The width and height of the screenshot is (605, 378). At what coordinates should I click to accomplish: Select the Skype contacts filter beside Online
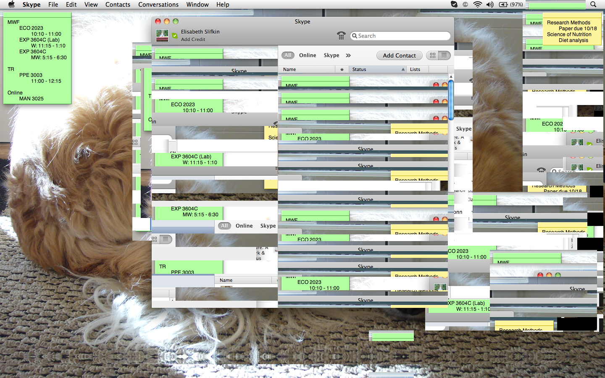(331, 55)
